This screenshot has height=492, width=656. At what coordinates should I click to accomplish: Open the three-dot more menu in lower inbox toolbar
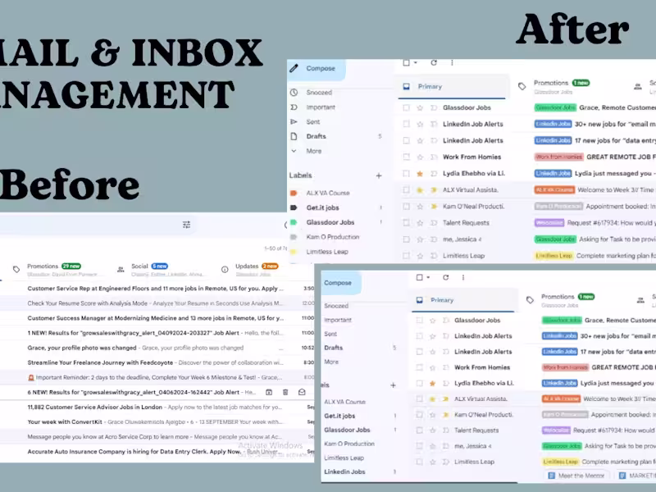463,277
